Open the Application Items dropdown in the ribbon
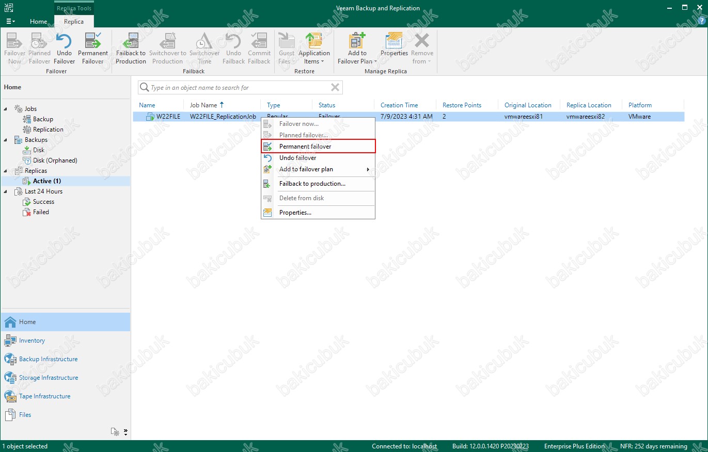 click(x=314, y=49)
